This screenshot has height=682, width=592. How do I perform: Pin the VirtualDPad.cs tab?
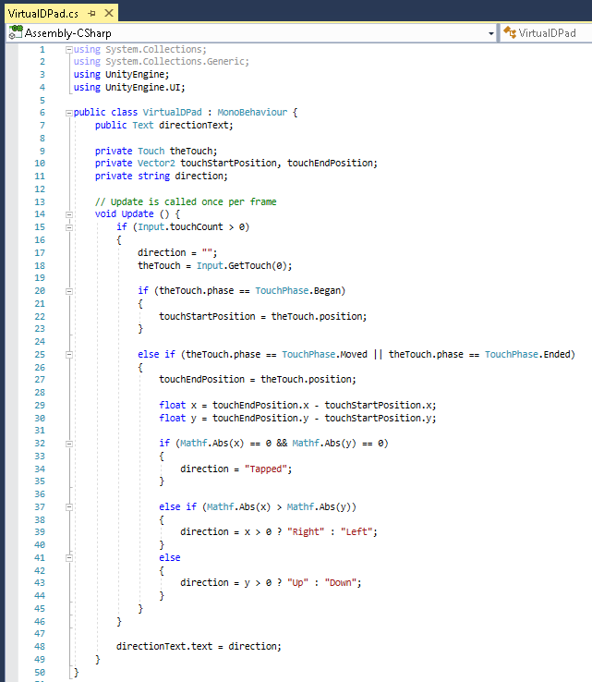coord(92,12)
